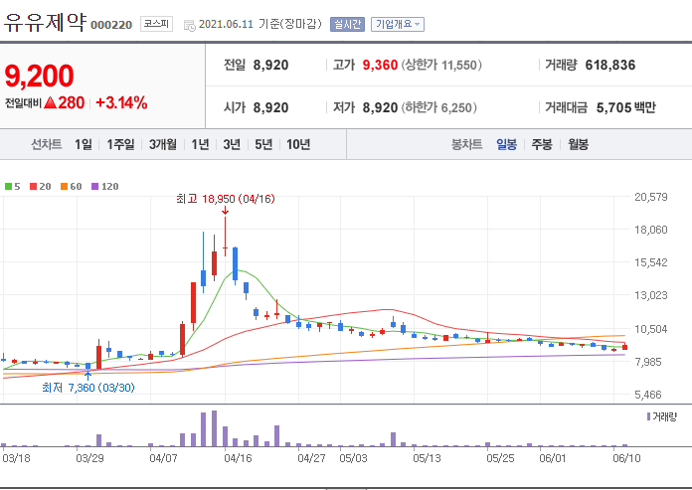Click the clock icon beside the date
This screenshot has width=692, height=490.
190,25
